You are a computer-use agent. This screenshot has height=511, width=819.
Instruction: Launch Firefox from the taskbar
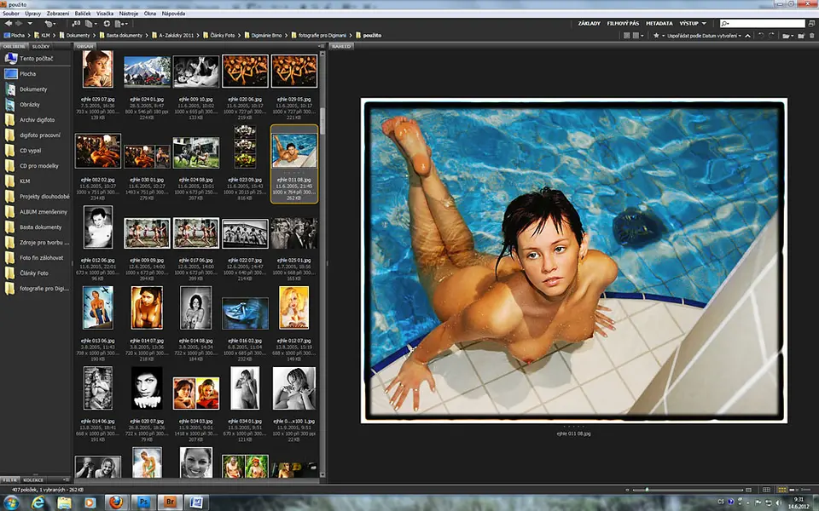(x=116, y=502)
